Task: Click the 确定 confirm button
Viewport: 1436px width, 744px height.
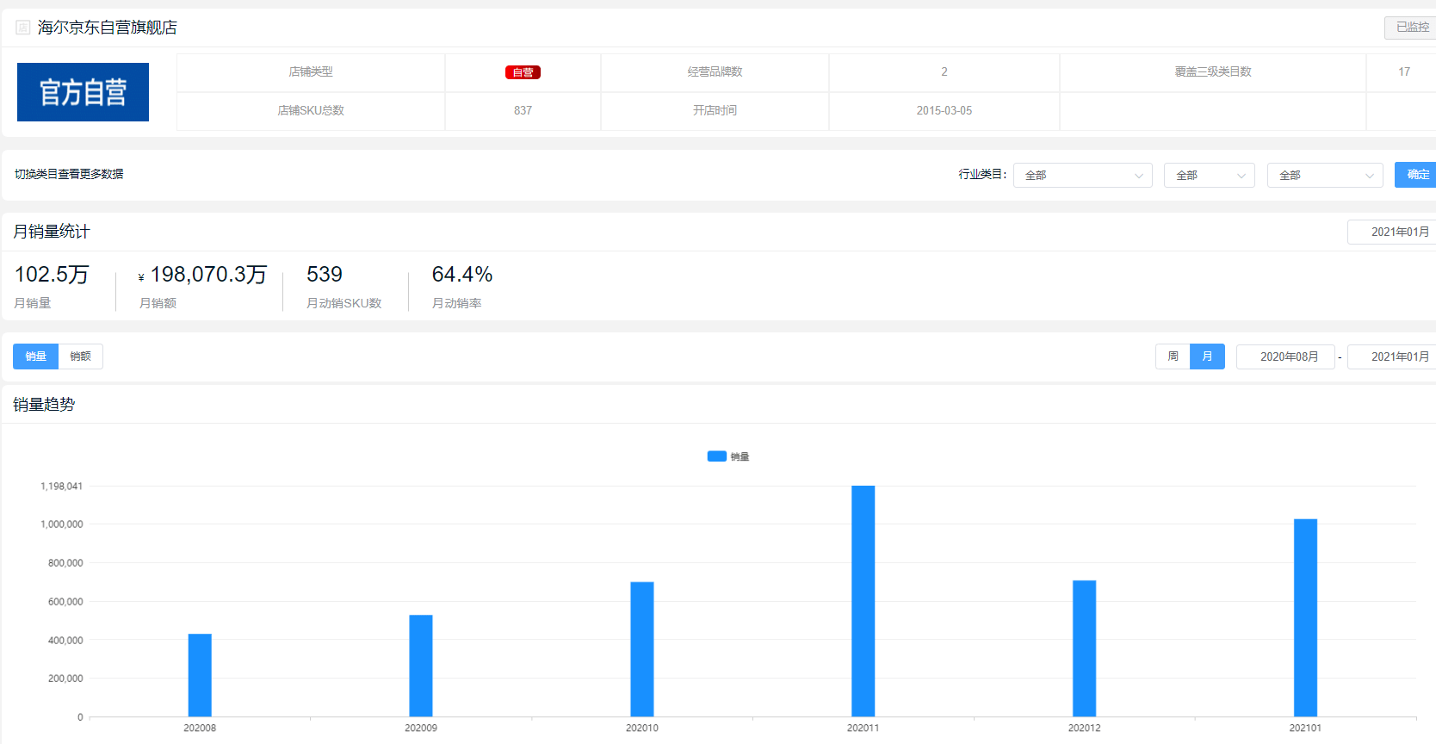Action: click(1415, 175)
